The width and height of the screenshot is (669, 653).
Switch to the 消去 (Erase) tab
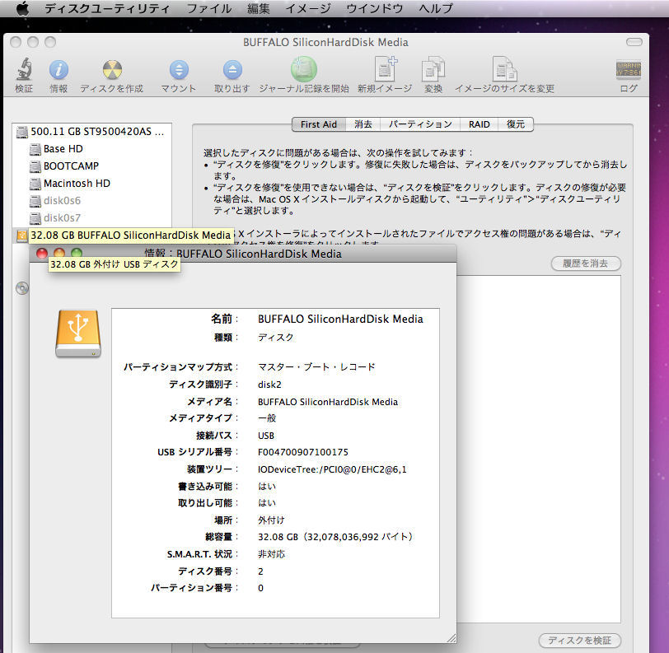[x=363, y=124]
